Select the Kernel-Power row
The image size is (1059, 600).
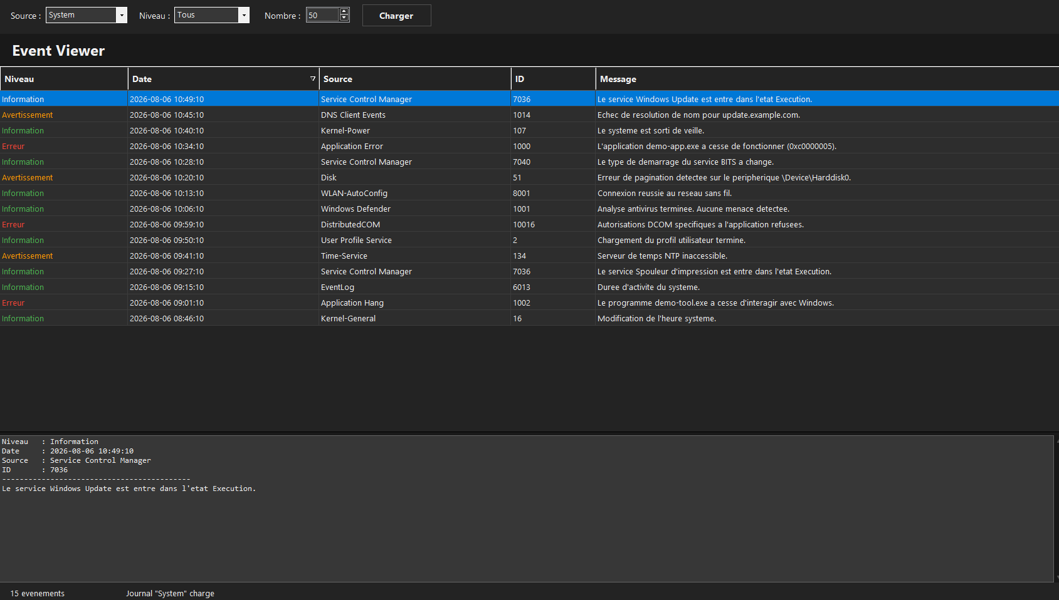[529, 130]
